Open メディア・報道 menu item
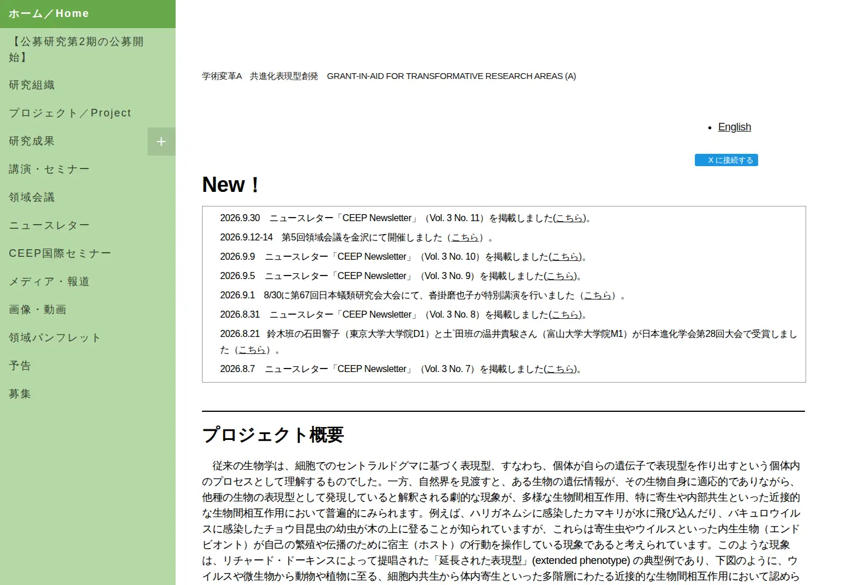Viewport: 843px width, 585px height. (88, 281)
